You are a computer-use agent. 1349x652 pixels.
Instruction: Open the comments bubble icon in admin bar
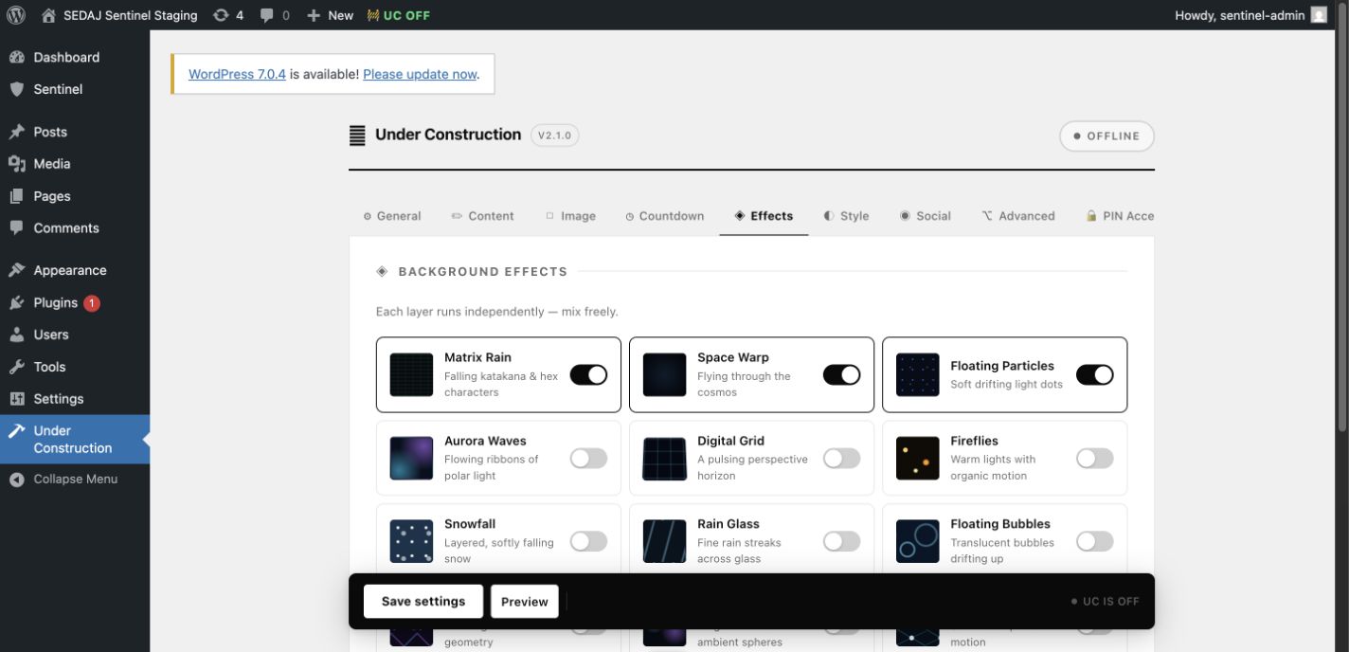266,15
